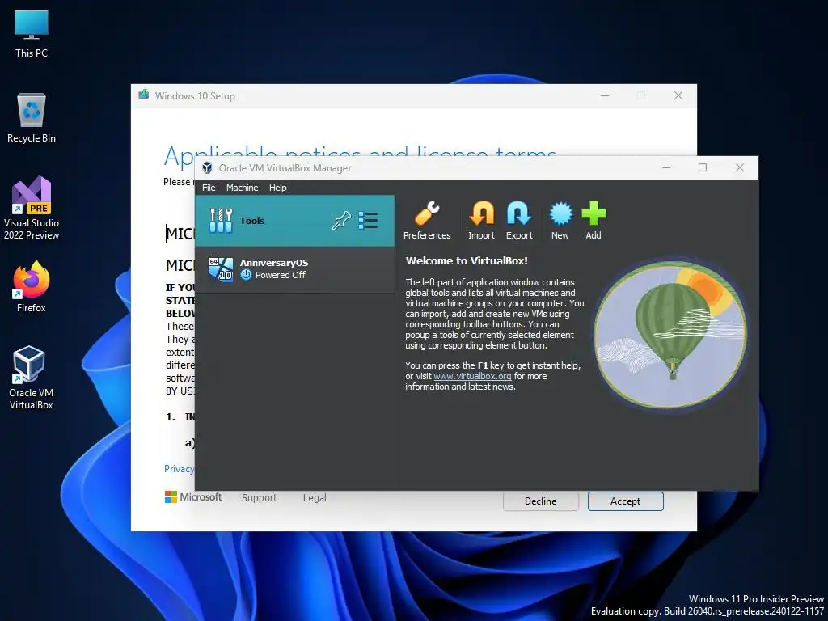Open the Tools list menu icon

click(x=368, y=220)
